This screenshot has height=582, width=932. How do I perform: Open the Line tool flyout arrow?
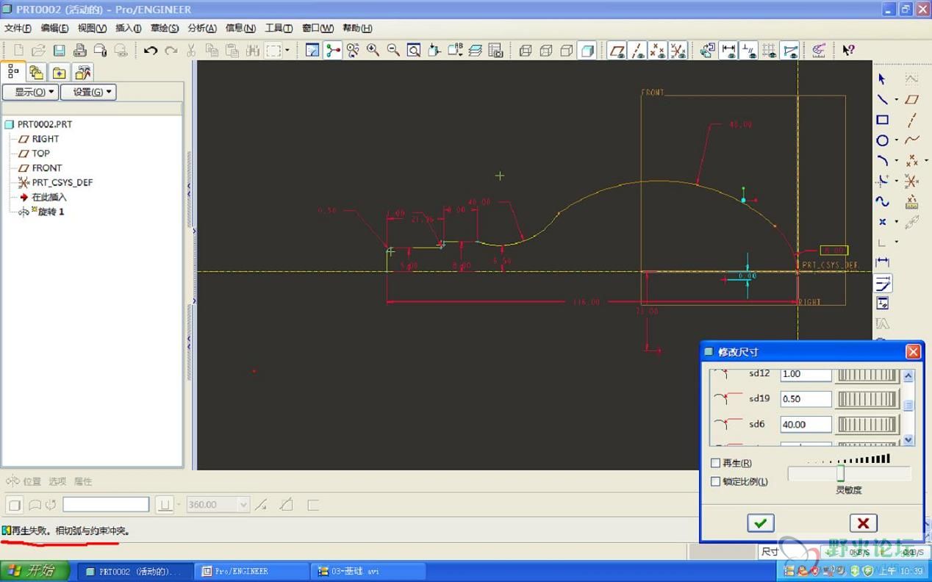pos(896,100)
